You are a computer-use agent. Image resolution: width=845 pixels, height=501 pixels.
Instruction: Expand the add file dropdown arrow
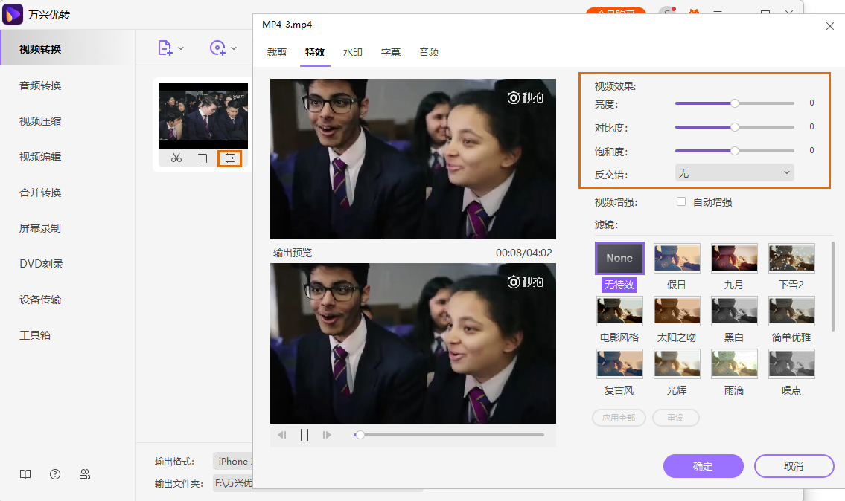(181, 49)
